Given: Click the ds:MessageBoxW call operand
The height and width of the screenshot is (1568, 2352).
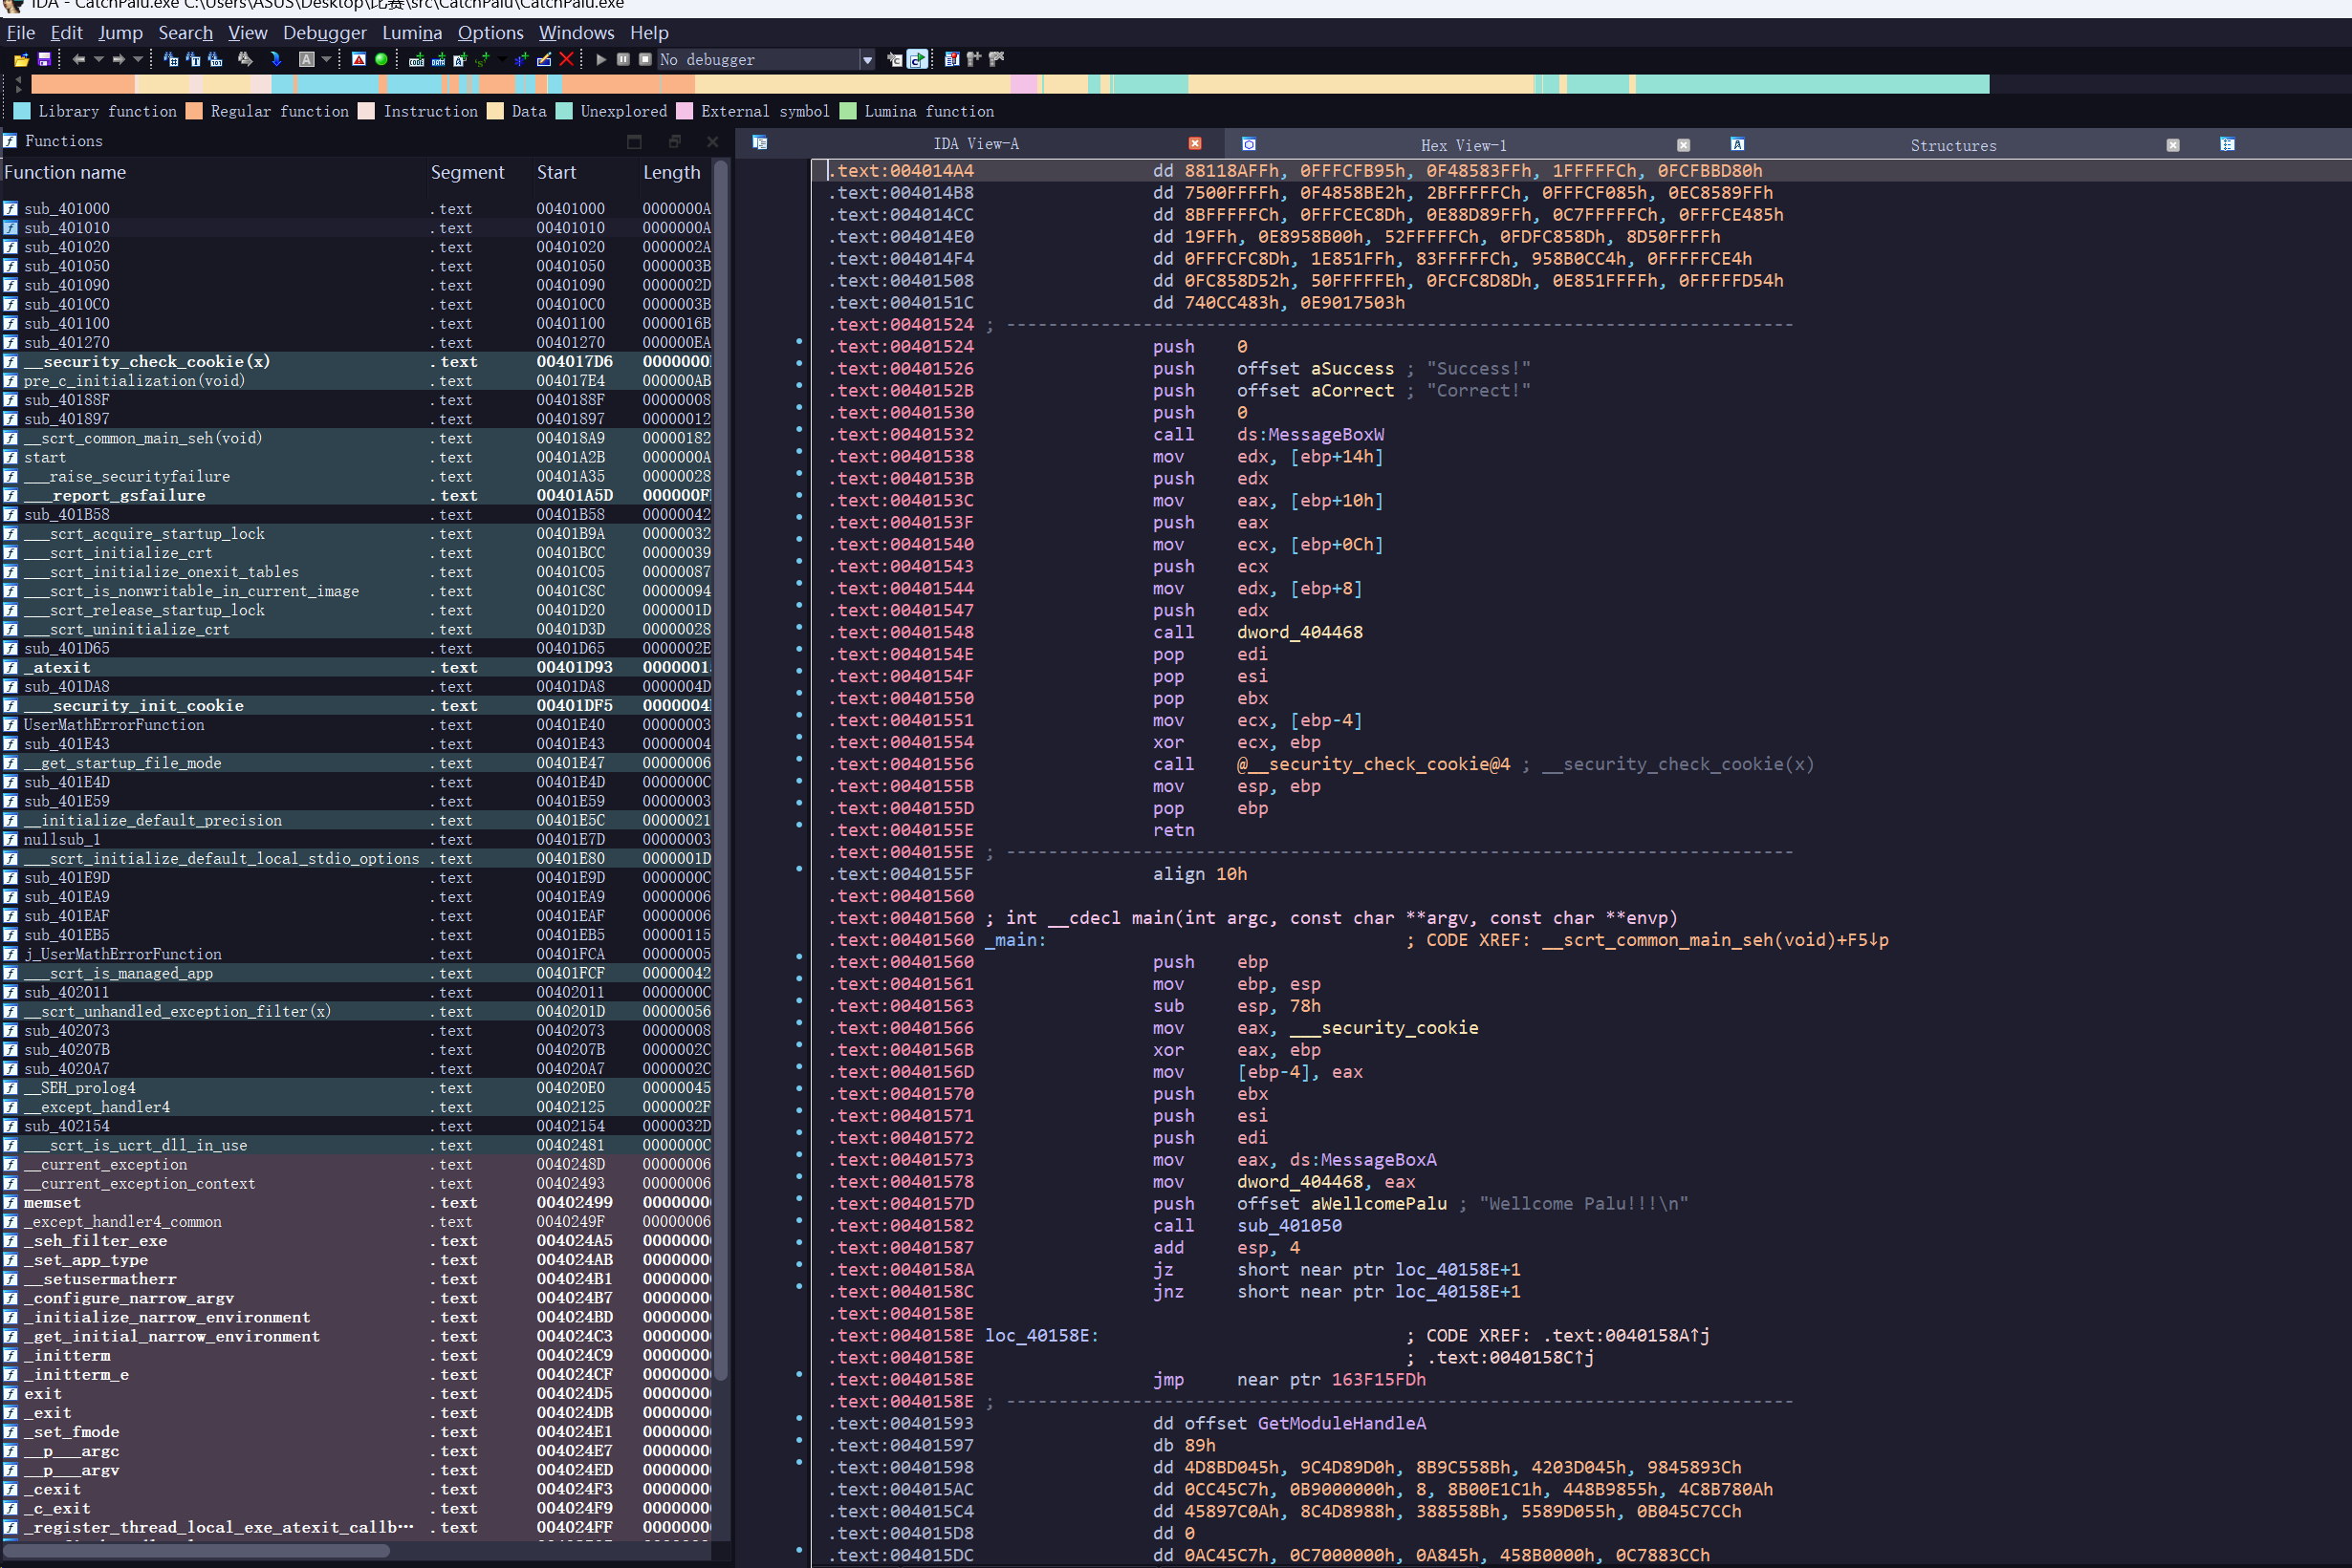Looking at the screenshot, I should [1311, 434].
